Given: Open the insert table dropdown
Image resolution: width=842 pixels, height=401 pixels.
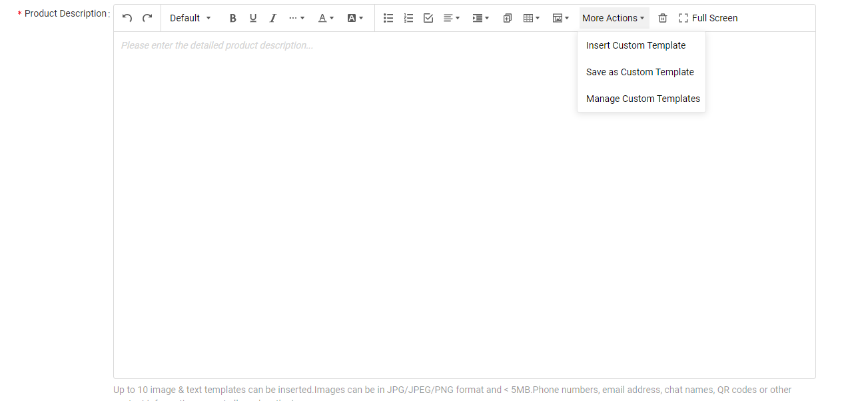Looking at the screenshot, I should click(531, 18).
